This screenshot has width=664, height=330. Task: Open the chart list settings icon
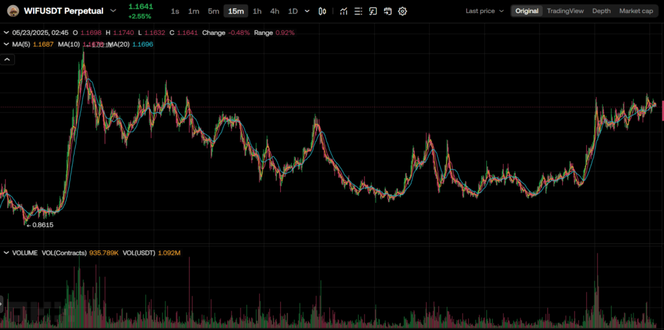click(x=358, y=12)
